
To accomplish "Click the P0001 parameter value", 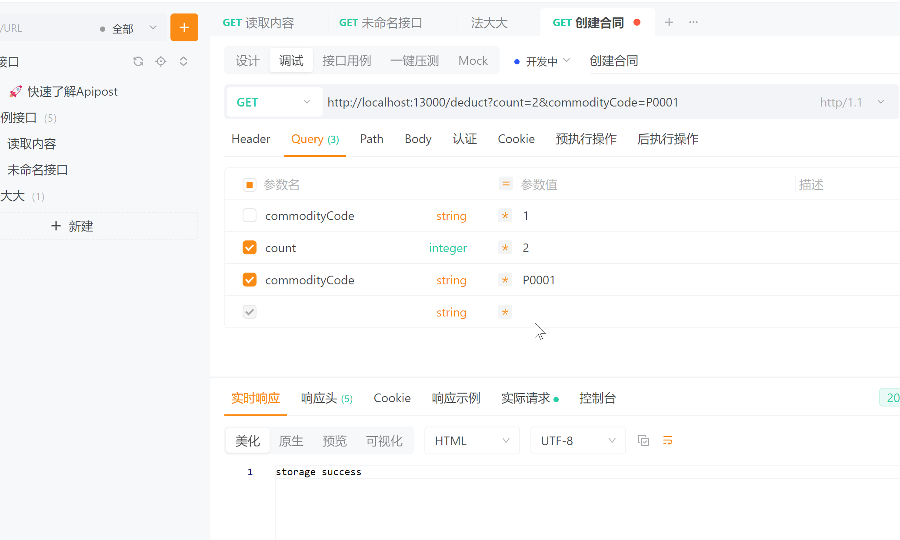I will [539, 280].
